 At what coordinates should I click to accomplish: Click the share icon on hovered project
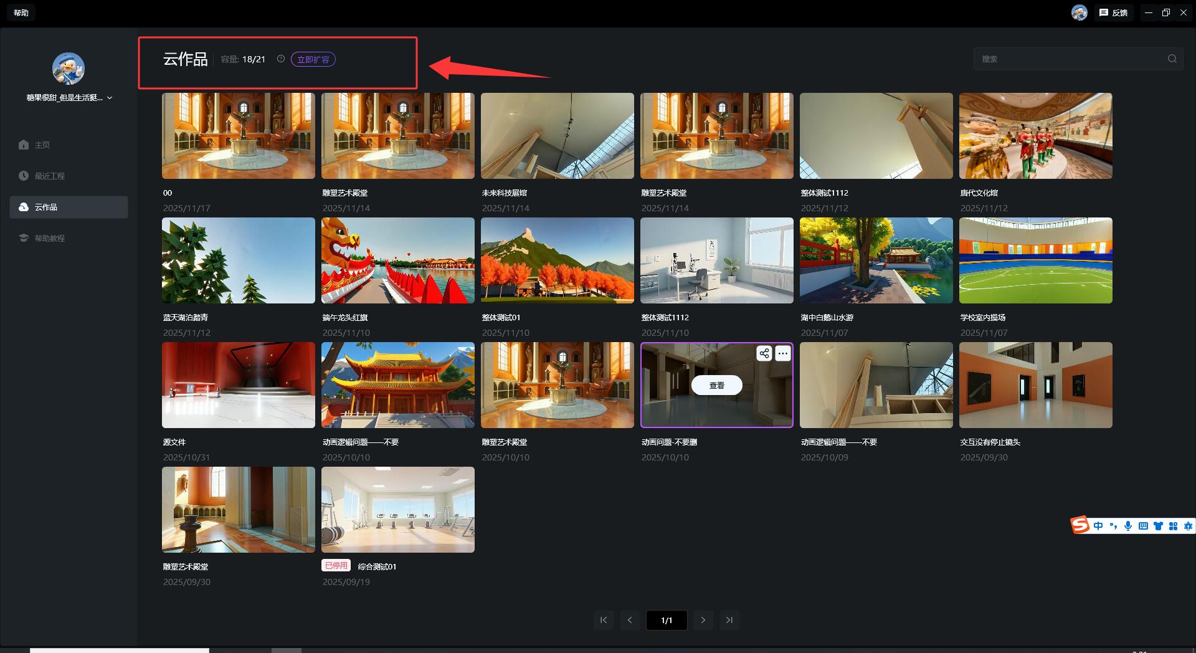coord(764,354)
